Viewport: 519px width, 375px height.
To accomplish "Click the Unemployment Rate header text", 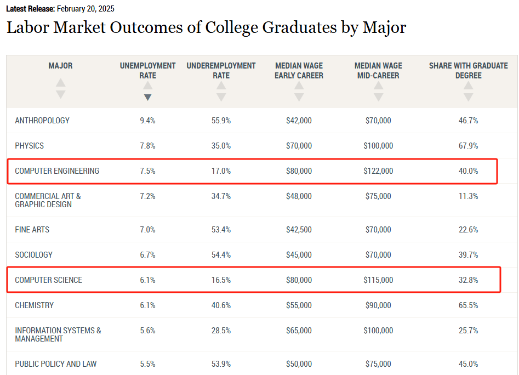I will tap(147, 70).
